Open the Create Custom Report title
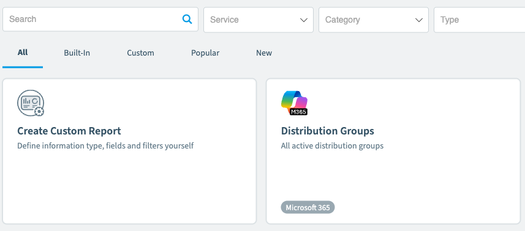 pyautogui.click(x=69, y=131)
